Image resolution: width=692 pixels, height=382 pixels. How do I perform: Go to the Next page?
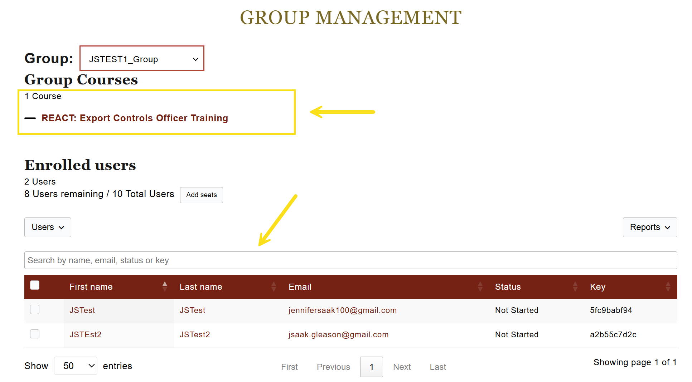pos(402,367)
